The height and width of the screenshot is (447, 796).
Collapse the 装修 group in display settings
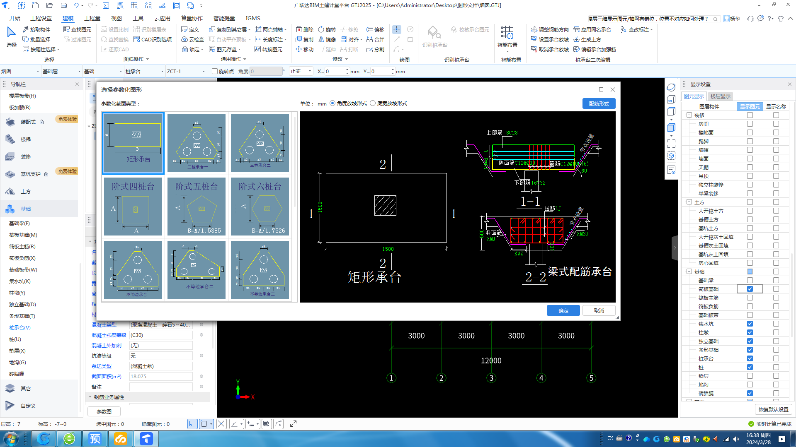pyautogui.click(x=689, y=115)
